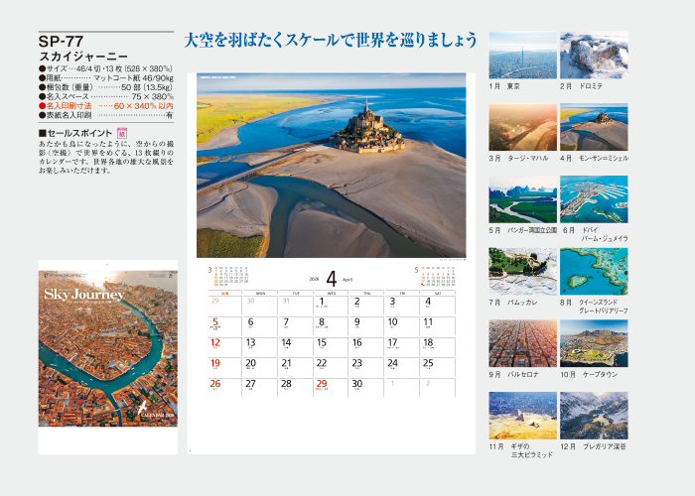Select the December ブレガリア渓谷 thumbnail
This screenshot has height=496, width=695.
point(593,416)
